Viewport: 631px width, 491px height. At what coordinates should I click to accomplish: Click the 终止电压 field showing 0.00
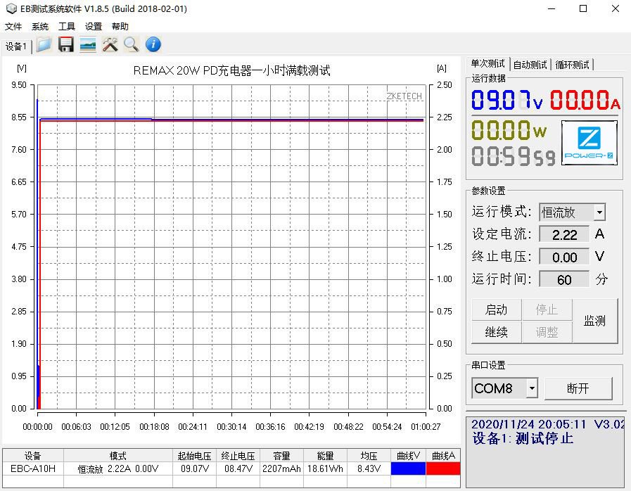click(x=564, y=257)
